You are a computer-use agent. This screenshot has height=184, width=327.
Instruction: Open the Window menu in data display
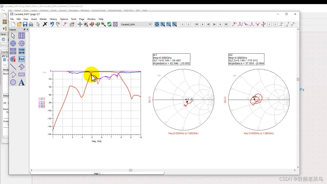tap(91, 19)
